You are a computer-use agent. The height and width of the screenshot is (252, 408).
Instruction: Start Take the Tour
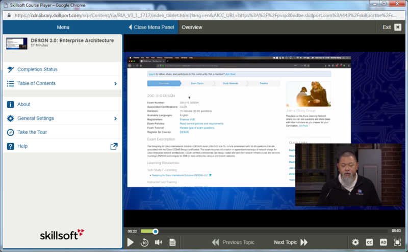pos(62,132)
